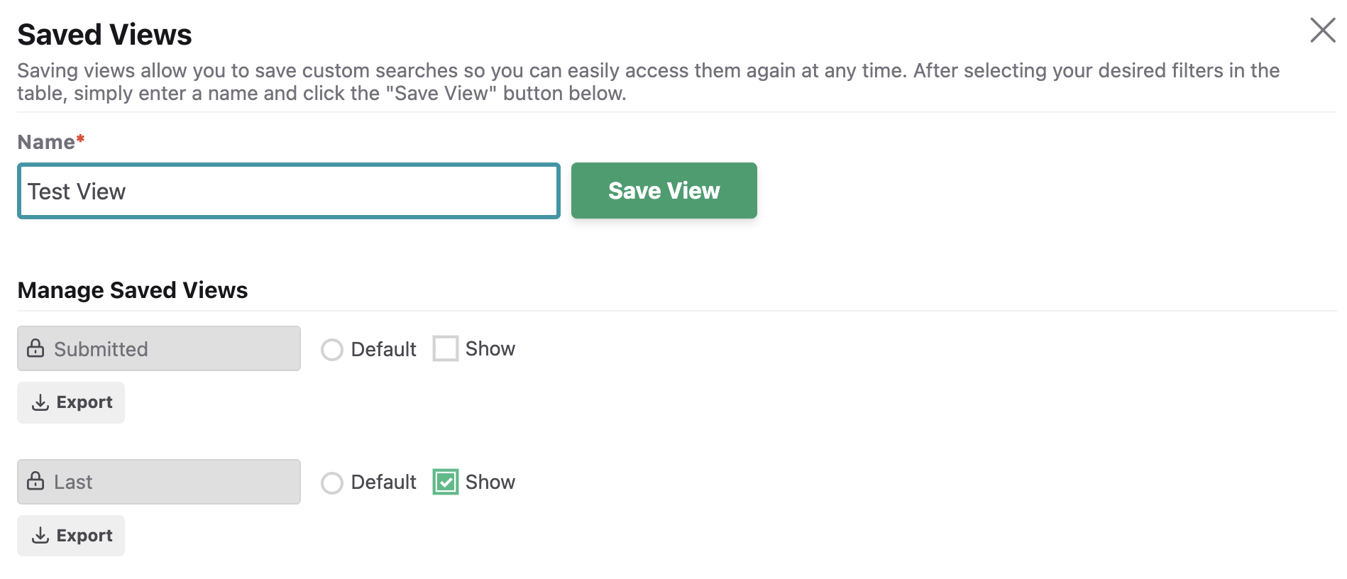Click the lock icon beside Last view
This screenshot has width=1347, height=579.
tap(35, 482)
